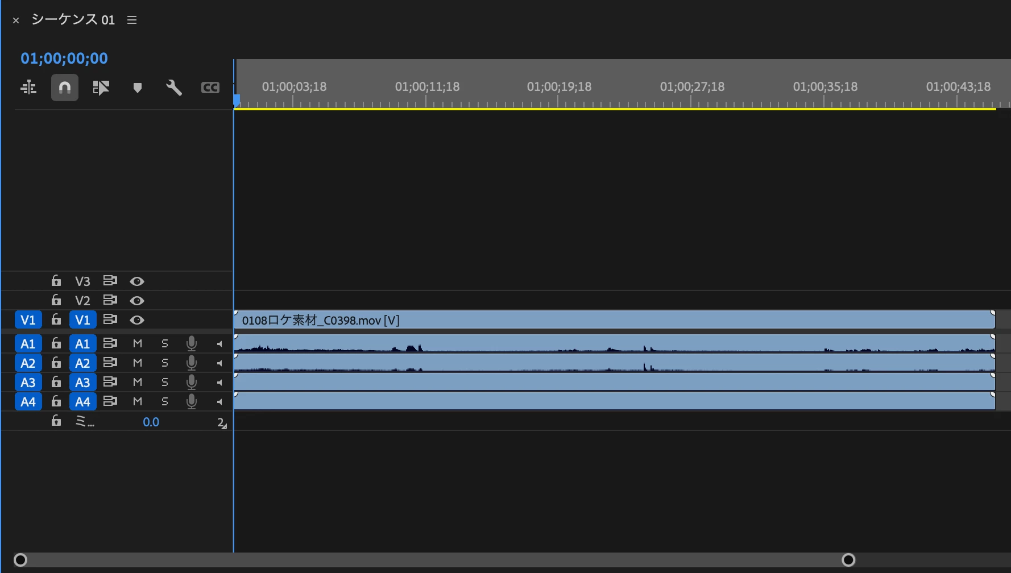Screen dimensions: 1011x573
Task: Enable voice-over record on A1
Action: tap(192, 343)
